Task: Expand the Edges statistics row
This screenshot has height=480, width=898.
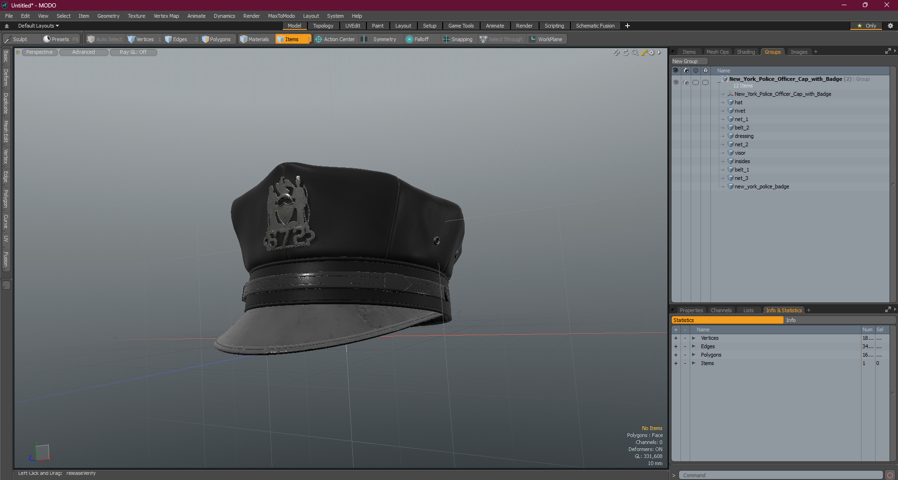Action: coord(694,346)
